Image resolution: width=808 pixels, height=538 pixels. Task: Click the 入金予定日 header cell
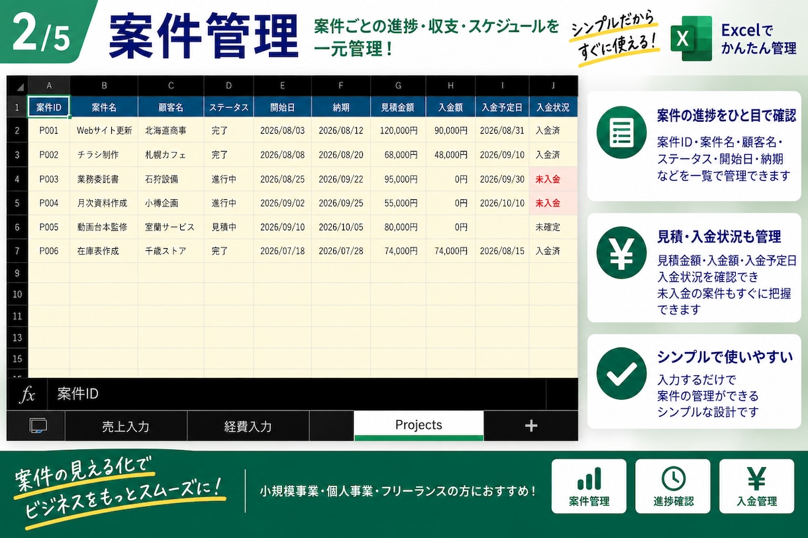502,107
